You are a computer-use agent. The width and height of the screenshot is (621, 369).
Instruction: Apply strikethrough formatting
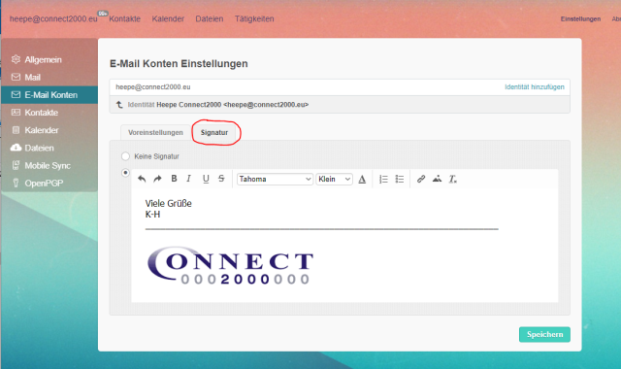(x=221, y=179)
